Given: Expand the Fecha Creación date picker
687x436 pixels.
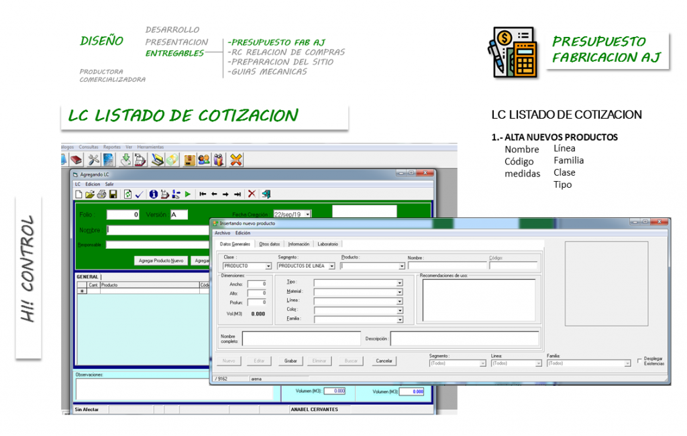Looking at the screenshot, I should [307, 214].
